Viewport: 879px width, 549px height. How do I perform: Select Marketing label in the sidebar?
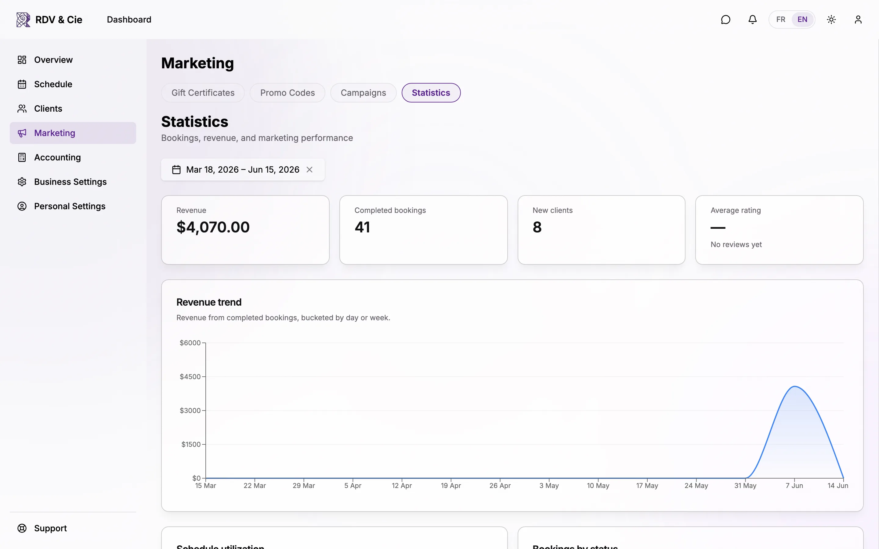[55, 133]
